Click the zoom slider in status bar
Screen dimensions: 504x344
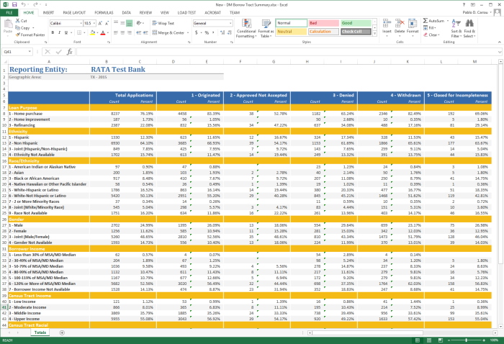tap(467, 340)
